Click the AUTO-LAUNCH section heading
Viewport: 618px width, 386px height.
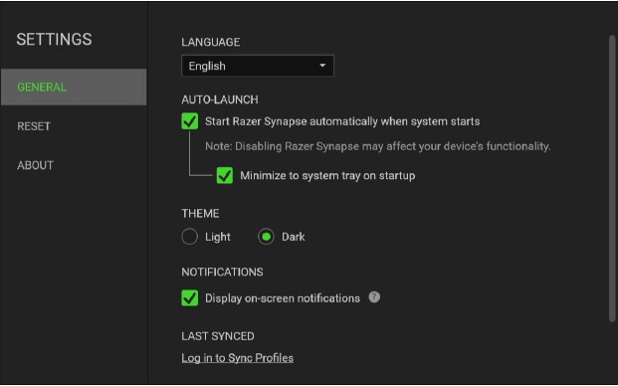[220, 99]
